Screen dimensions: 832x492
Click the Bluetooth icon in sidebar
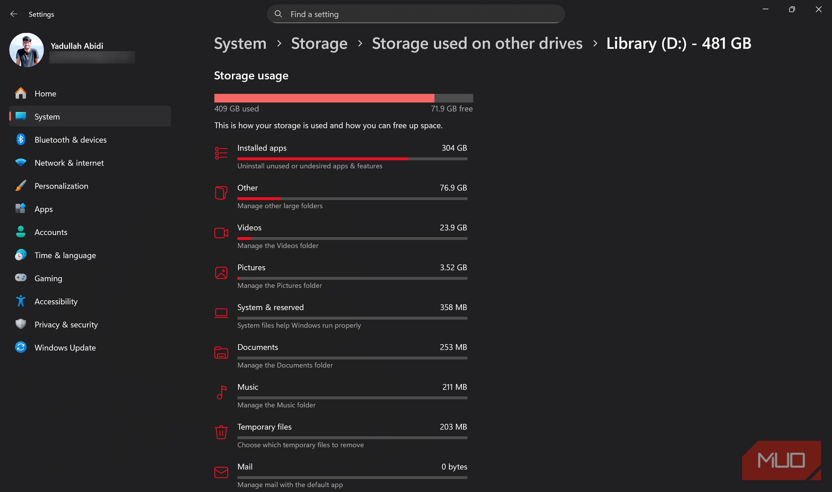[21, 139]
